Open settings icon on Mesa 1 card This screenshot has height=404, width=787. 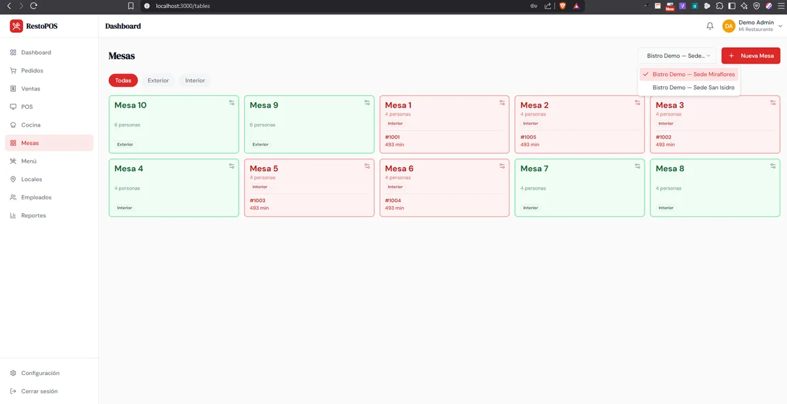click(502, 102)
